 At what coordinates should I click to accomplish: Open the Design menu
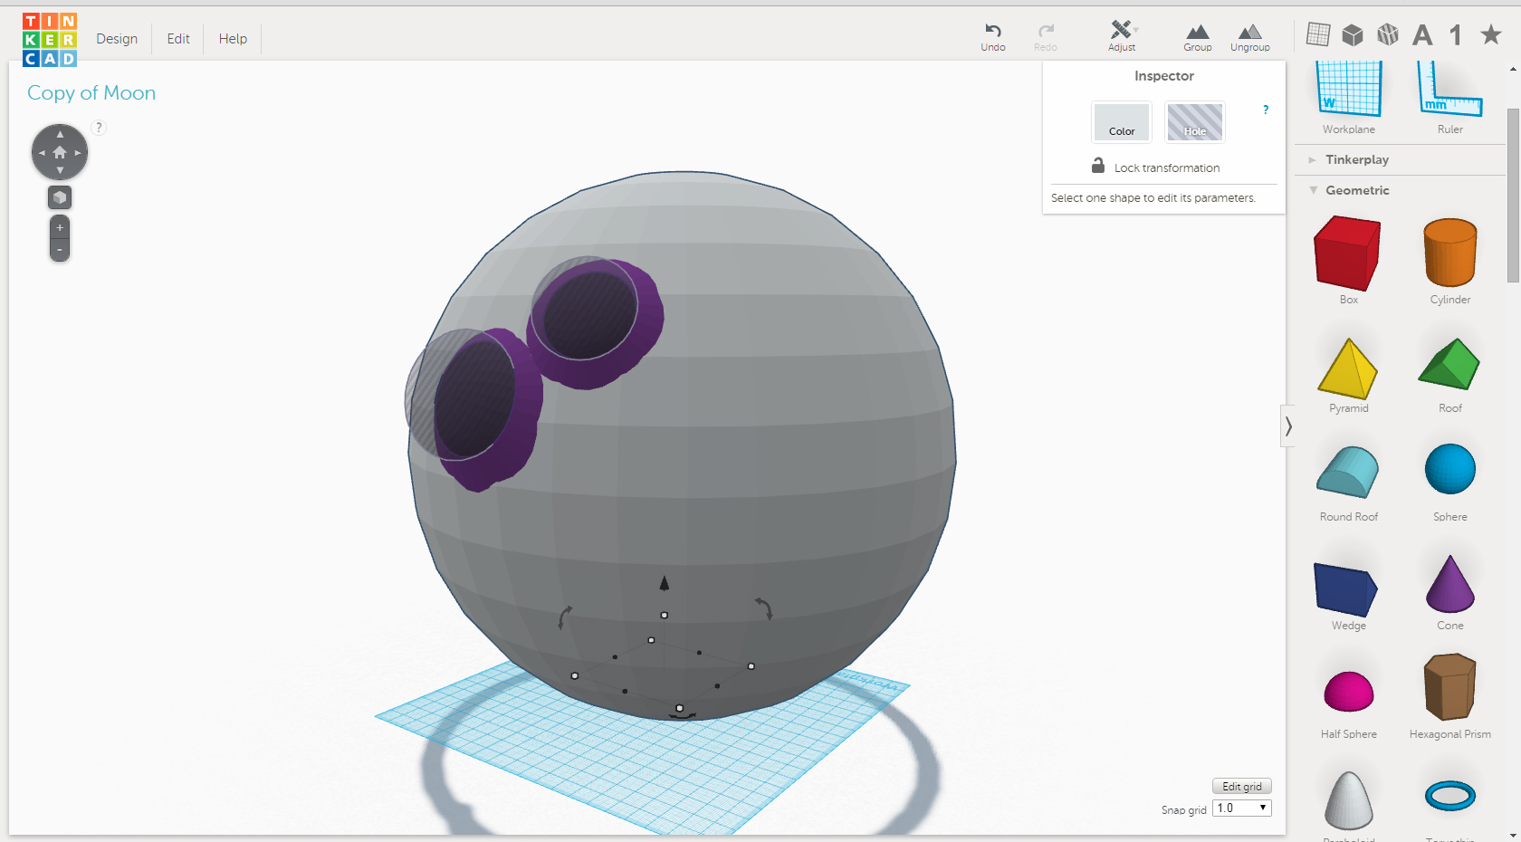117,39
